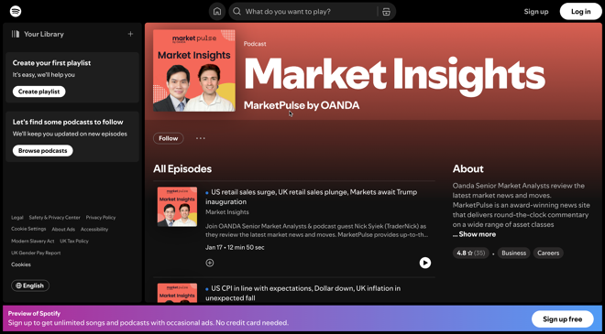The width and height of the screenshot is (605, 334).
Task: Click the 4.8 star rating chip
Action: pyautogui.click(x=471, y=253)
